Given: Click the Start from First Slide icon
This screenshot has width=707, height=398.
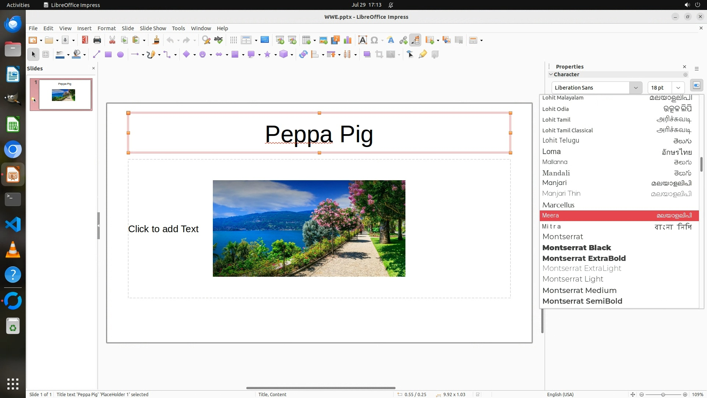Looking at the screenshot, I should tap(280, 40).
